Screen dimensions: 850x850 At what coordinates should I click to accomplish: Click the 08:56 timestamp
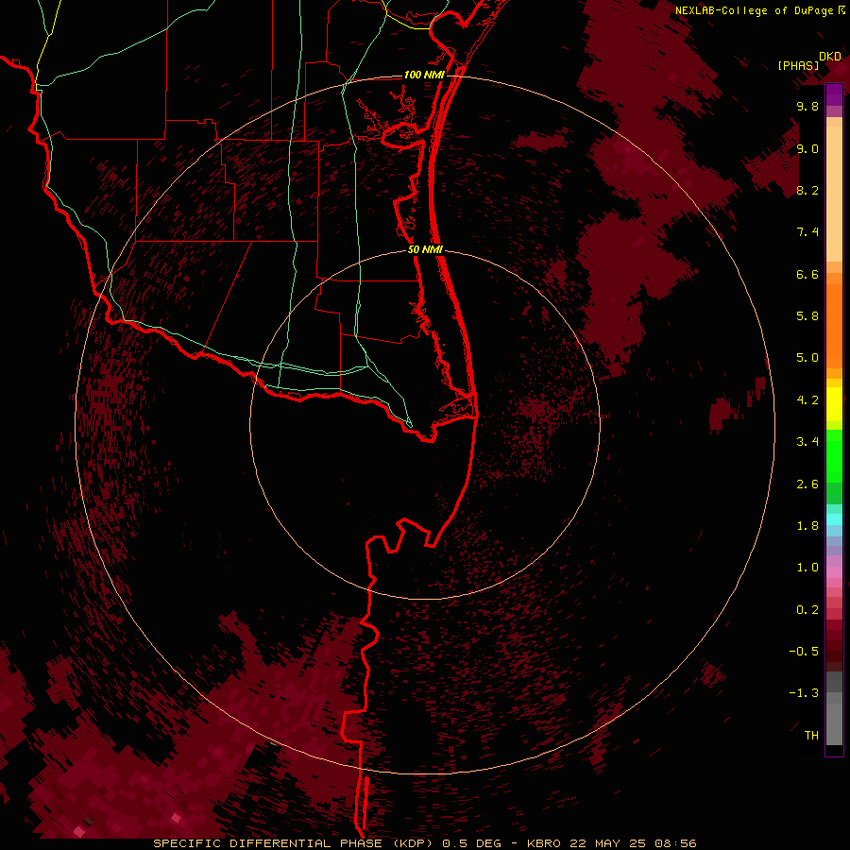[x=675, y=843]
